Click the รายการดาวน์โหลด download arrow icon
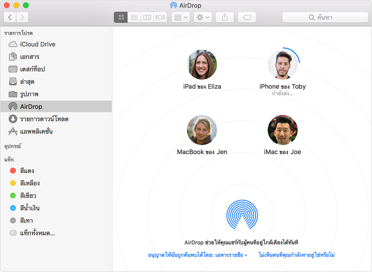Image resolution: width=372 pixels, height=272 pixels. pos(13,119)
